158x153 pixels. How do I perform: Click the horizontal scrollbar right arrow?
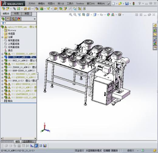pos(35,138)
